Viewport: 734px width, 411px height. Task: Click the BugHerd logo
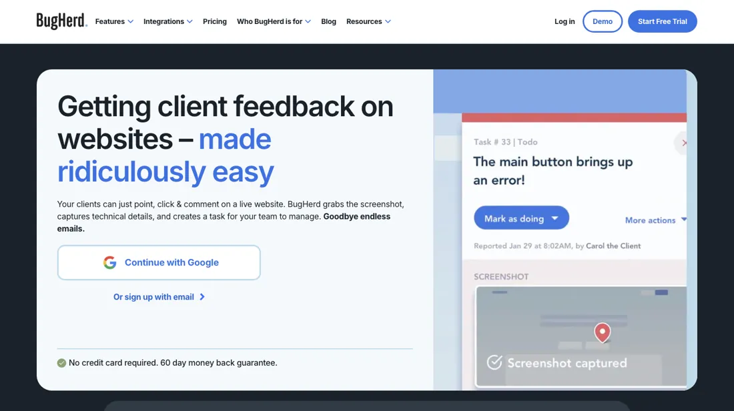coord(62,21)
